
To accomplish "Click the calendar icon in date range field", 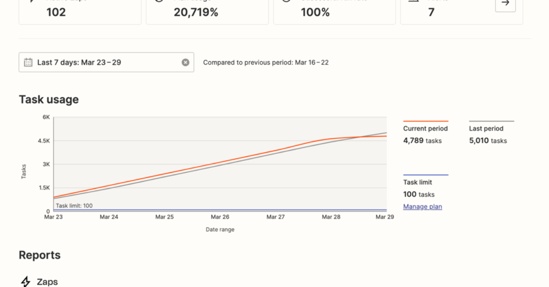I will tap(28, 63).
